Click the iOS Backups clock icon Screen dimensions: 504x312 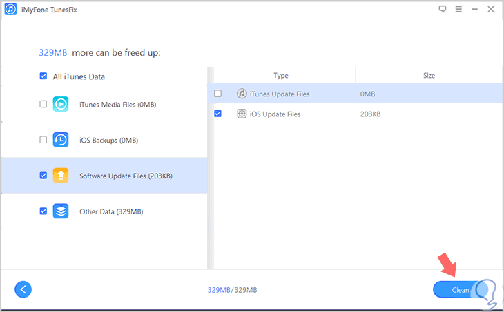pos(61,140)
